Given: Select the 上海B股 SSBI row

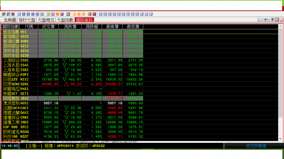Looking at the screenshot, I should [73, 70].
